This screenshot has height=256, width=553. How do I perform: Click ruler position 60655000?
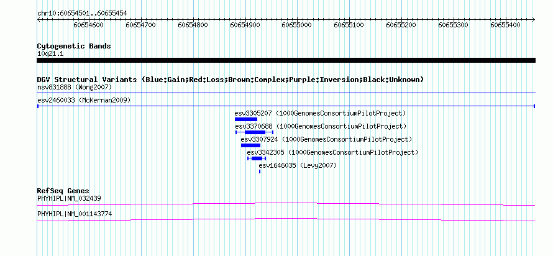tap(297, 25)
